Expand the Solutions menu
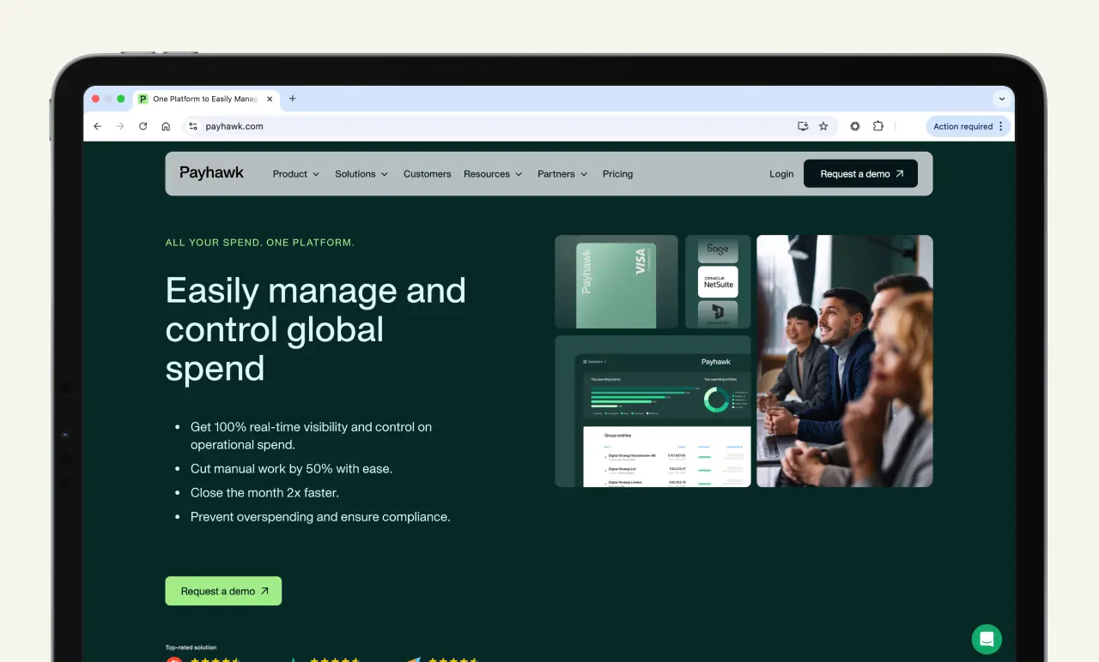 (361, 174)
